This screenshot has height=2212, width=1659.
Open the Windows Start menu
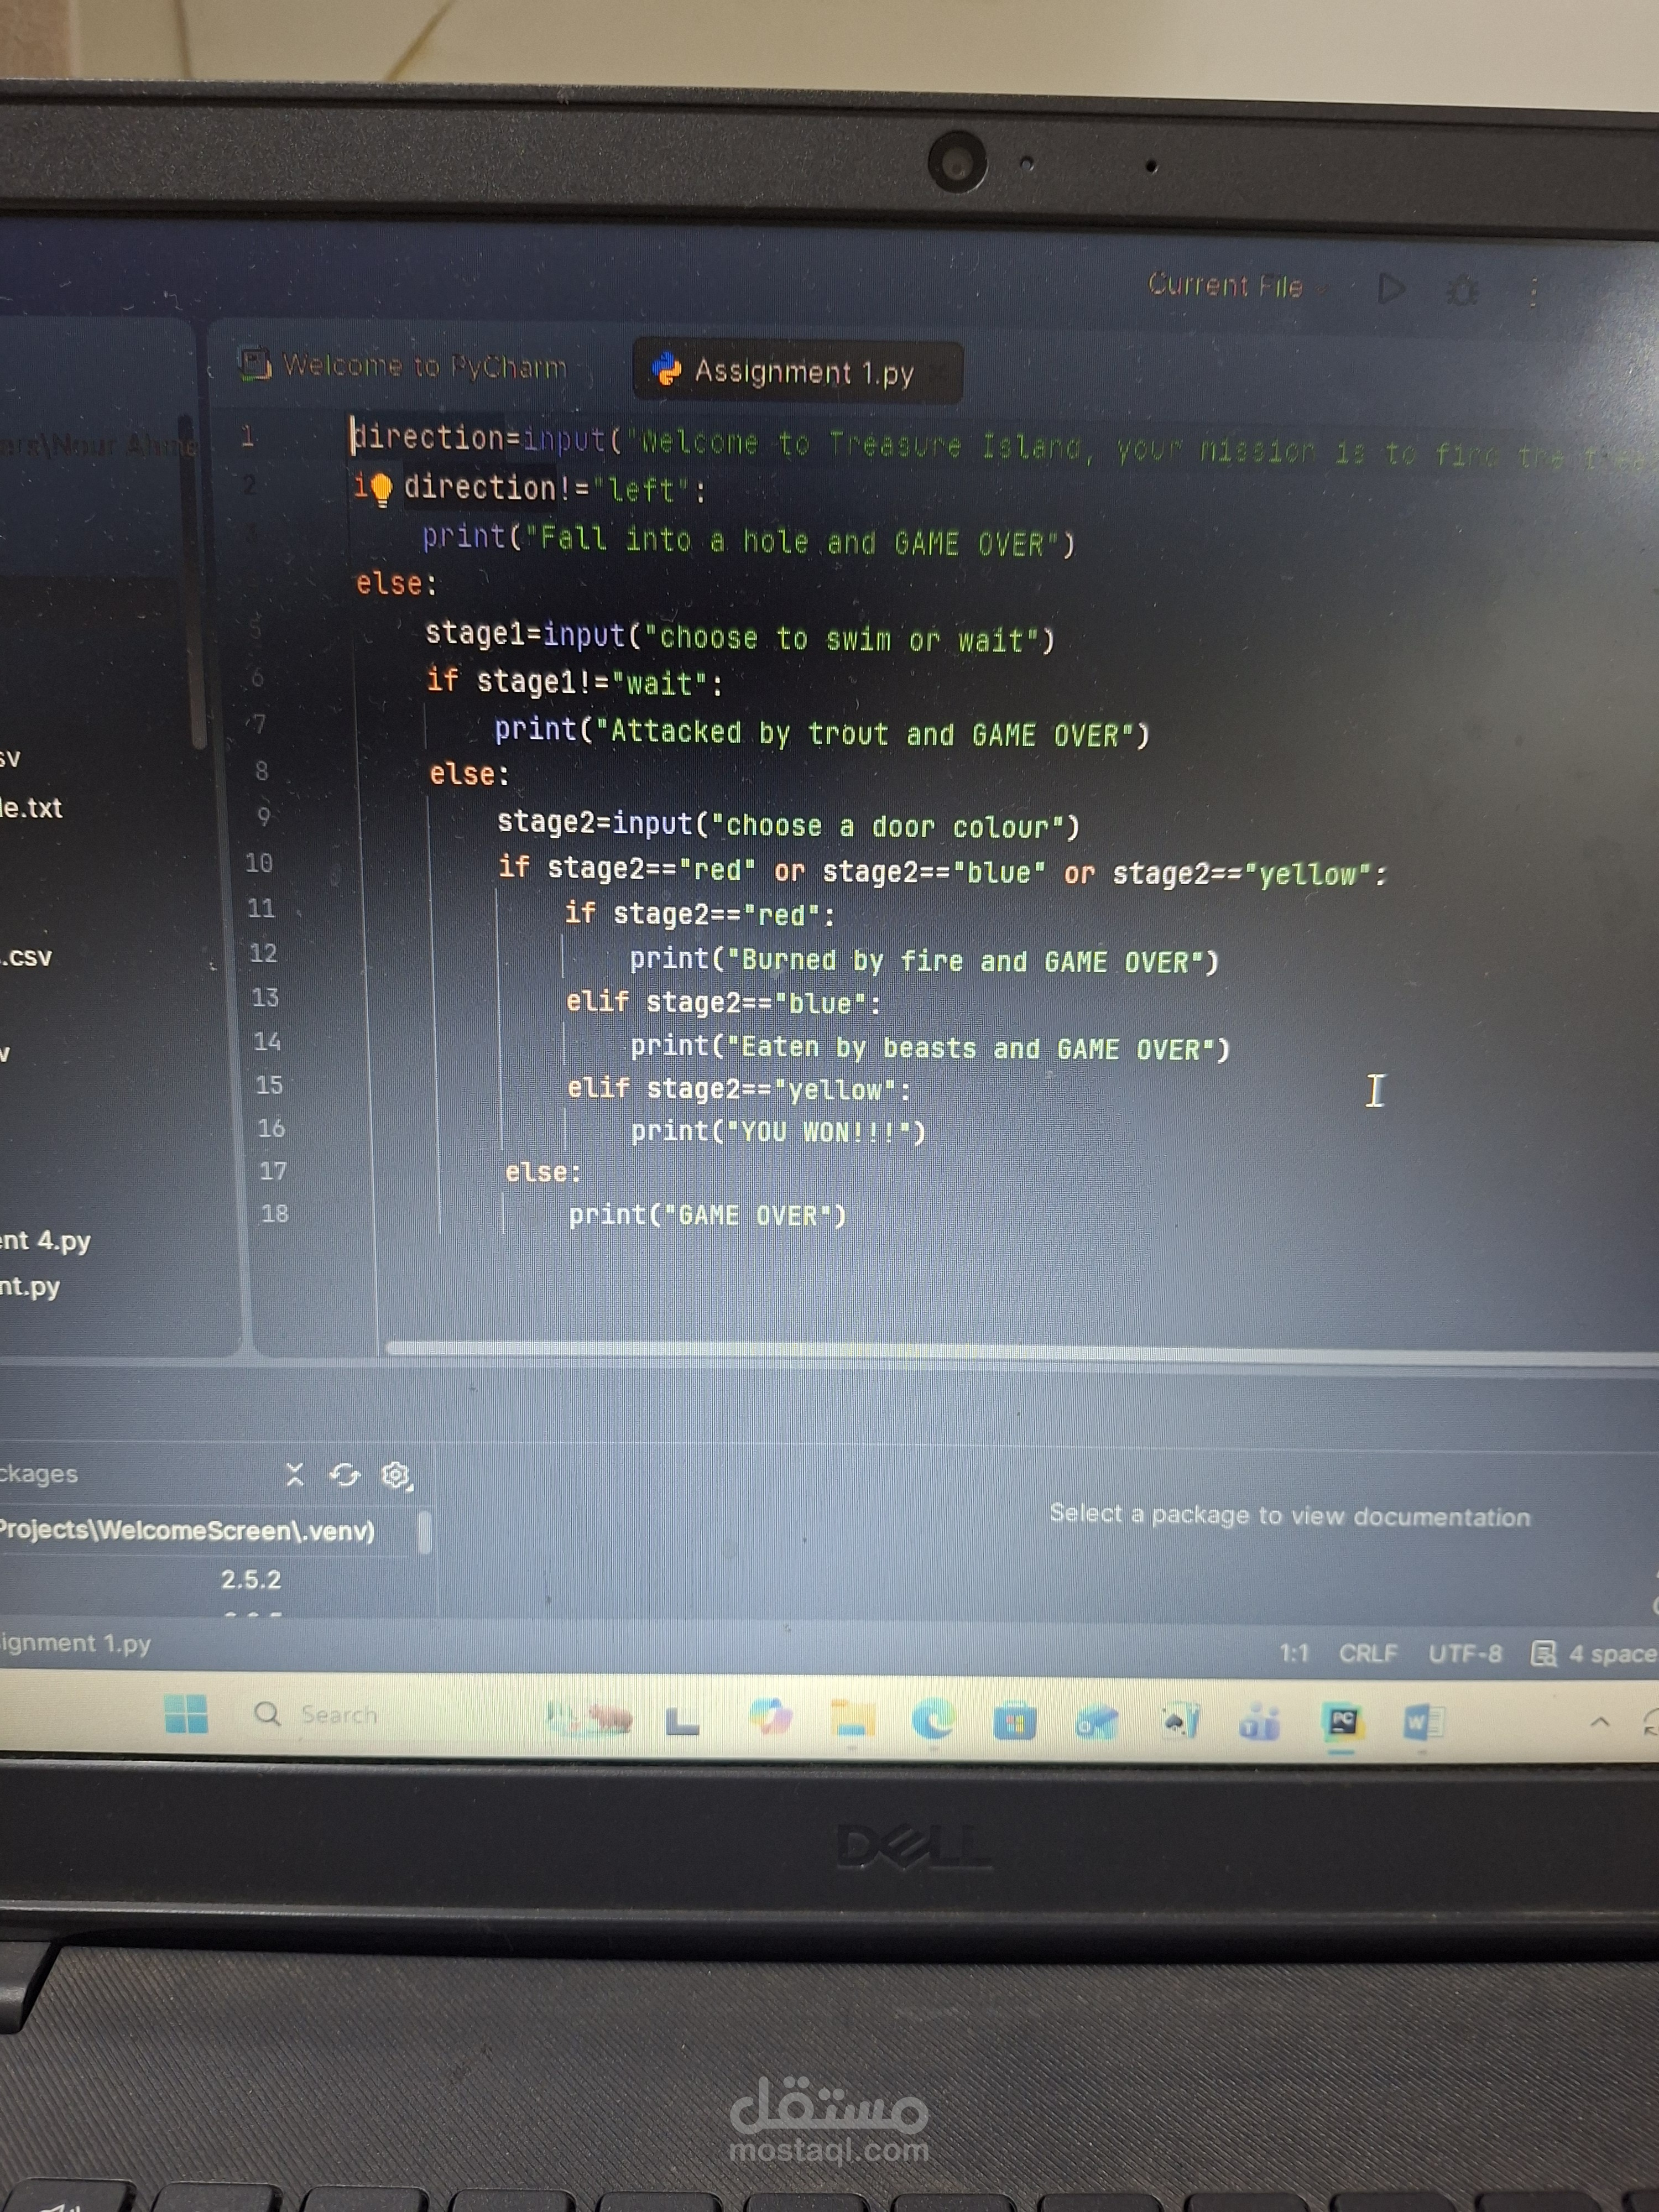pyautogui.click(x=186, y=1714)
